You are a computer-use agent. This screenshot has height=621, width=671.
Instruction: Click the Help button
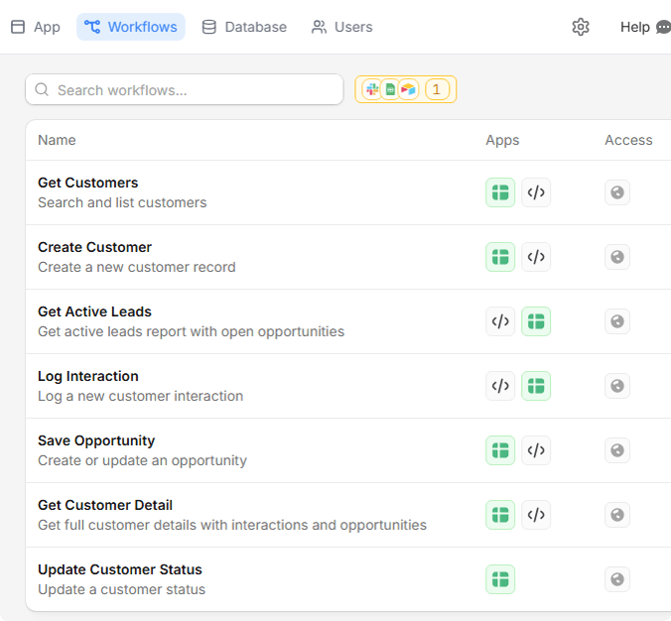(635, 27)
